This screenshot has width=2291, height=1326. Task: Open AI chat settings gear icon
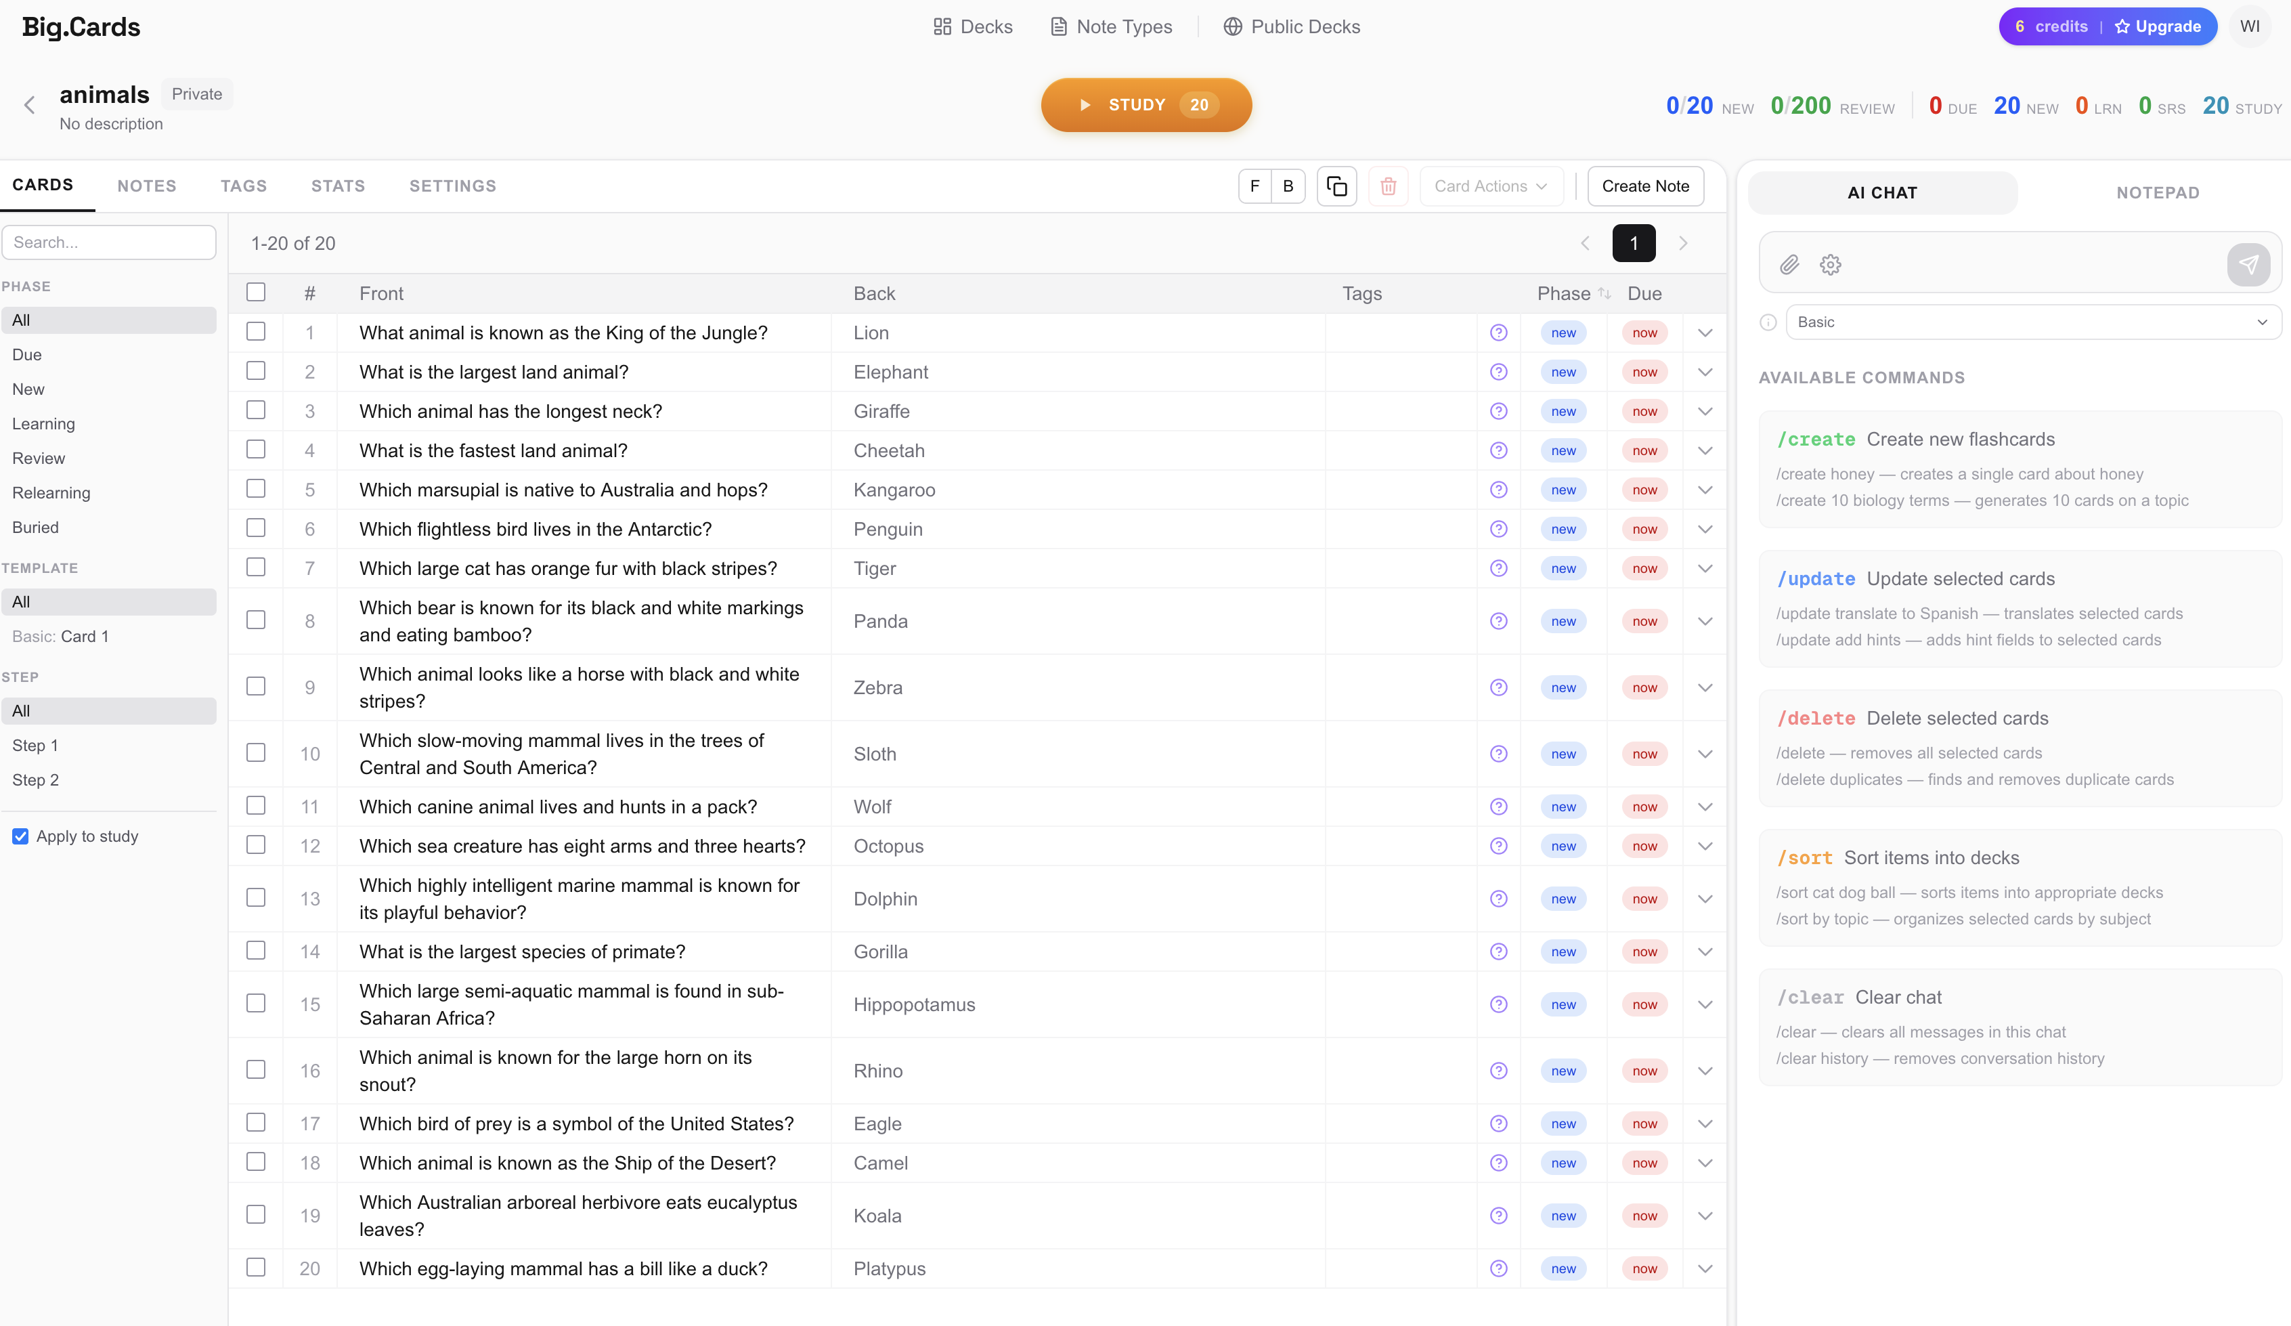[1830, 265]
